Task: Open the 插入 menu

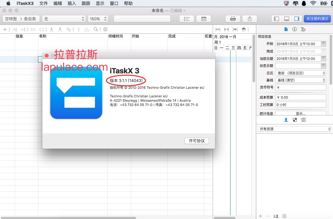Action: (72, 3)
